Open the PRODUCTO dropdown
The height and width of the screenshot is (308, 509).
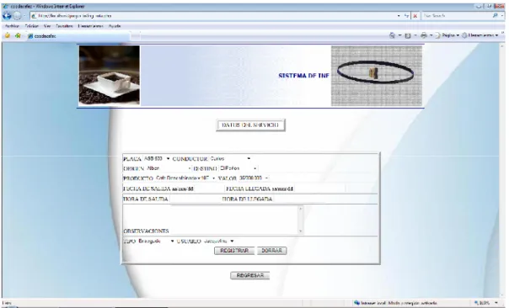185,178
